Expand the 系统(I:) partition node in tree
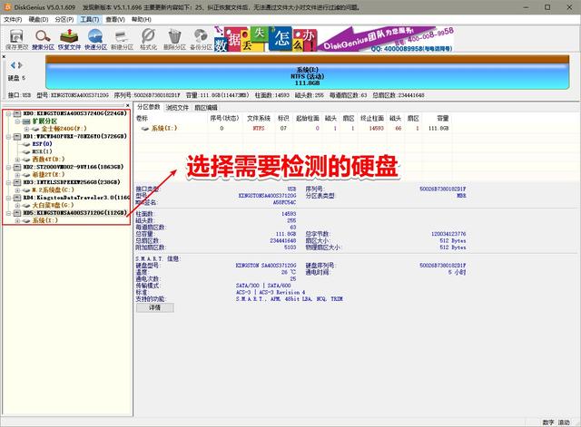This screenshot has width=581, height=427. [x=17, y=221]
